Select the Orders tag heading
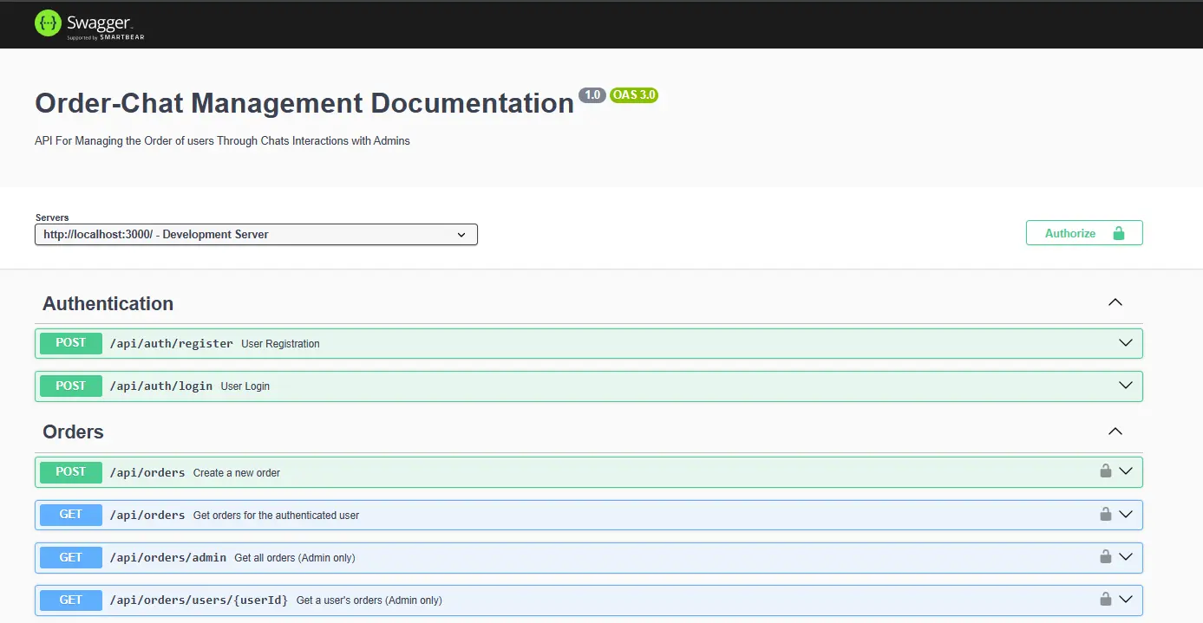 coord(73,432)
